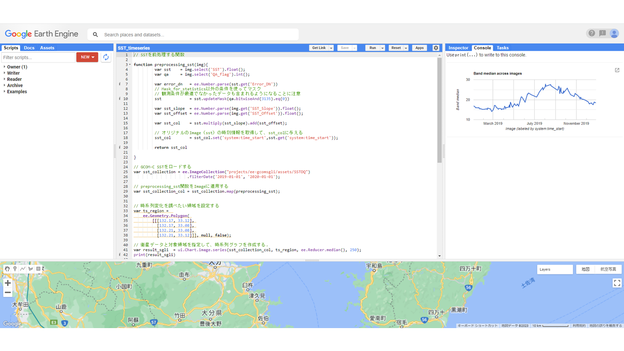The image size is (624, 351).
Task: Open the Run button dropdown arrow
Action: pos(383,48)
